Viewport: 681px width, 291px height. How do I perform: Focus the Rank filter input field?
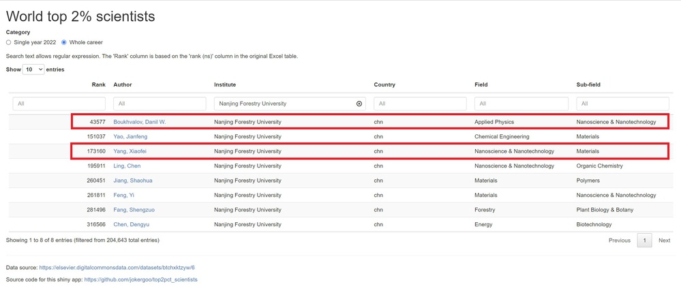coord(59,104)
